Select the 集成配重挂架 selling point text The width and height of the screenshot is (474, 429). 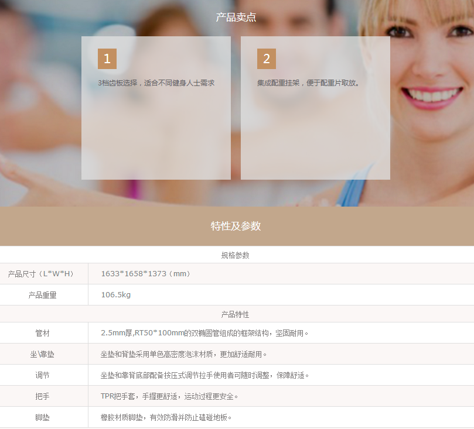(308, 83)
